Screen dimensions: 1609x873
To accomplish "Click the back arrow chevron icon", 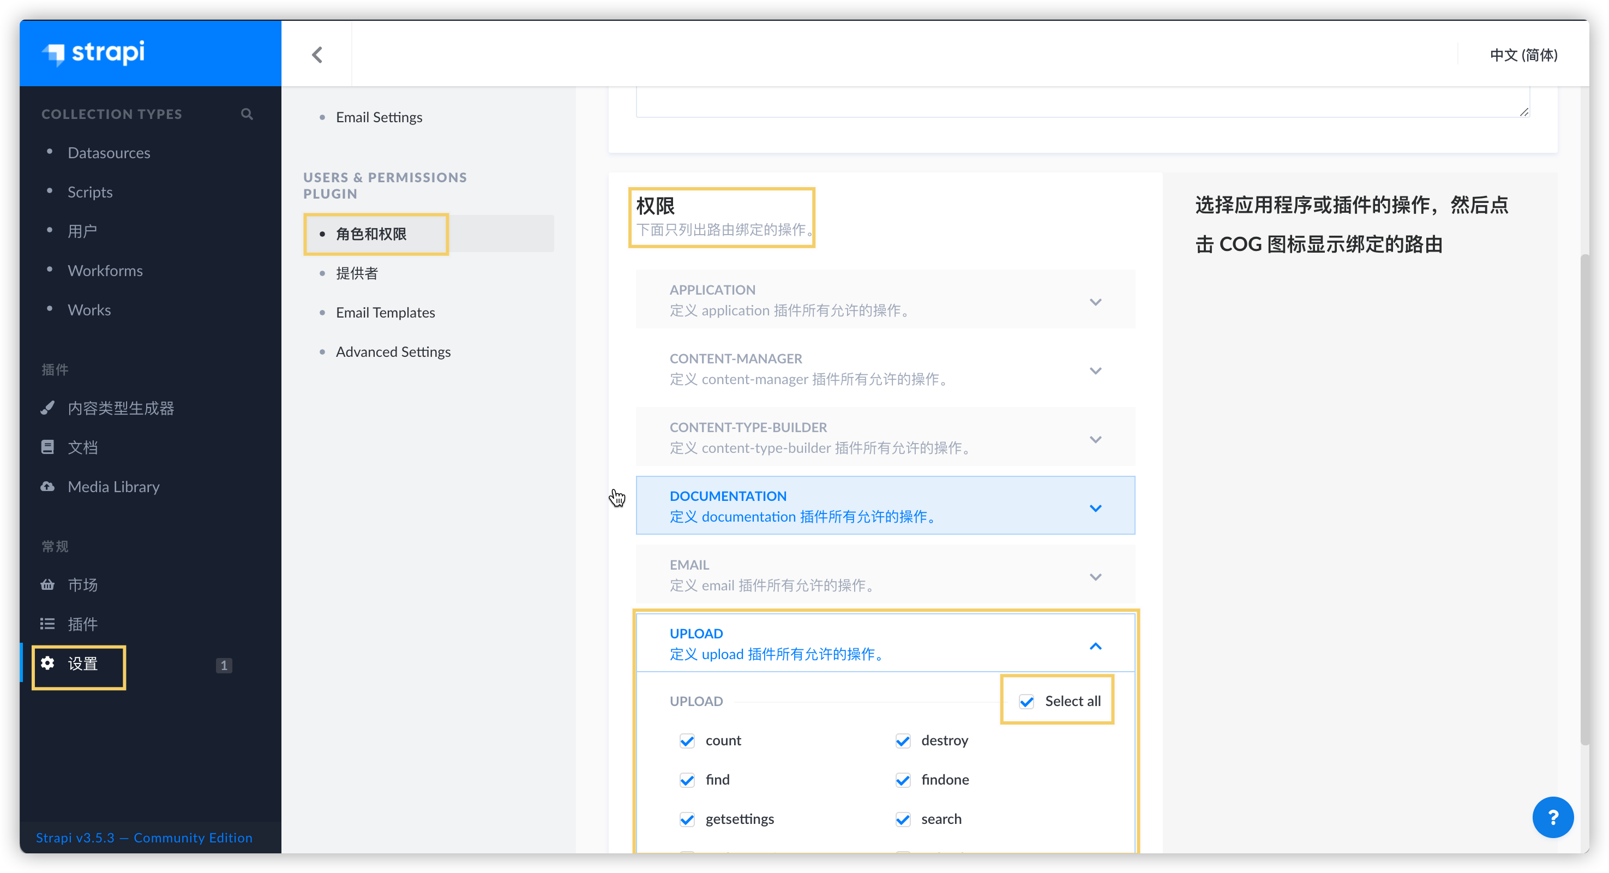I will tap(317, 55).
